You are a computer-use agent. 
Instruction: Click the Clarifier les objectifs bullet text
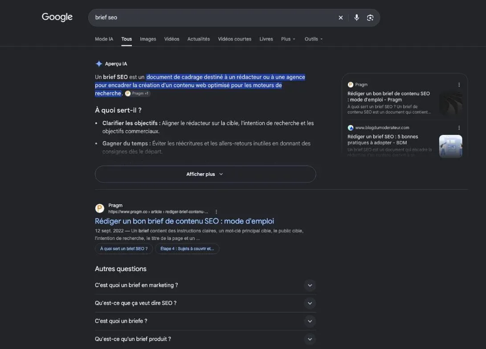click(208, 127)
